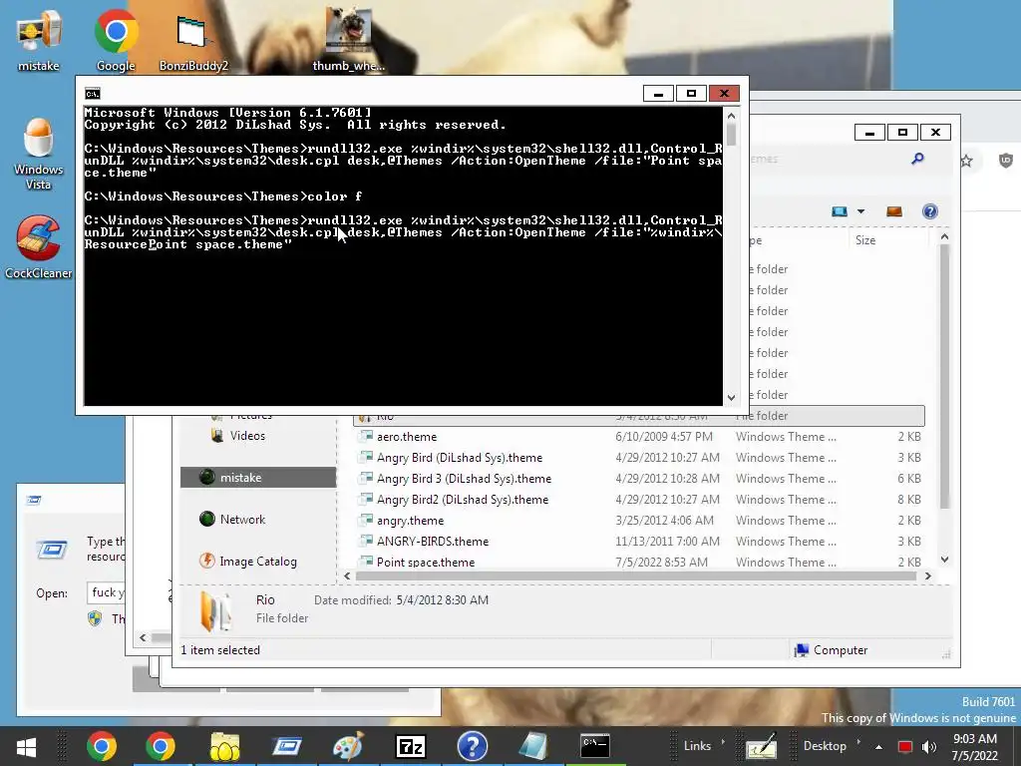Image resolution: width=1021 pixels, height=766 pixels.
Task: Open CockCleaner desktop shortcut
Action: tap(39, 248)
